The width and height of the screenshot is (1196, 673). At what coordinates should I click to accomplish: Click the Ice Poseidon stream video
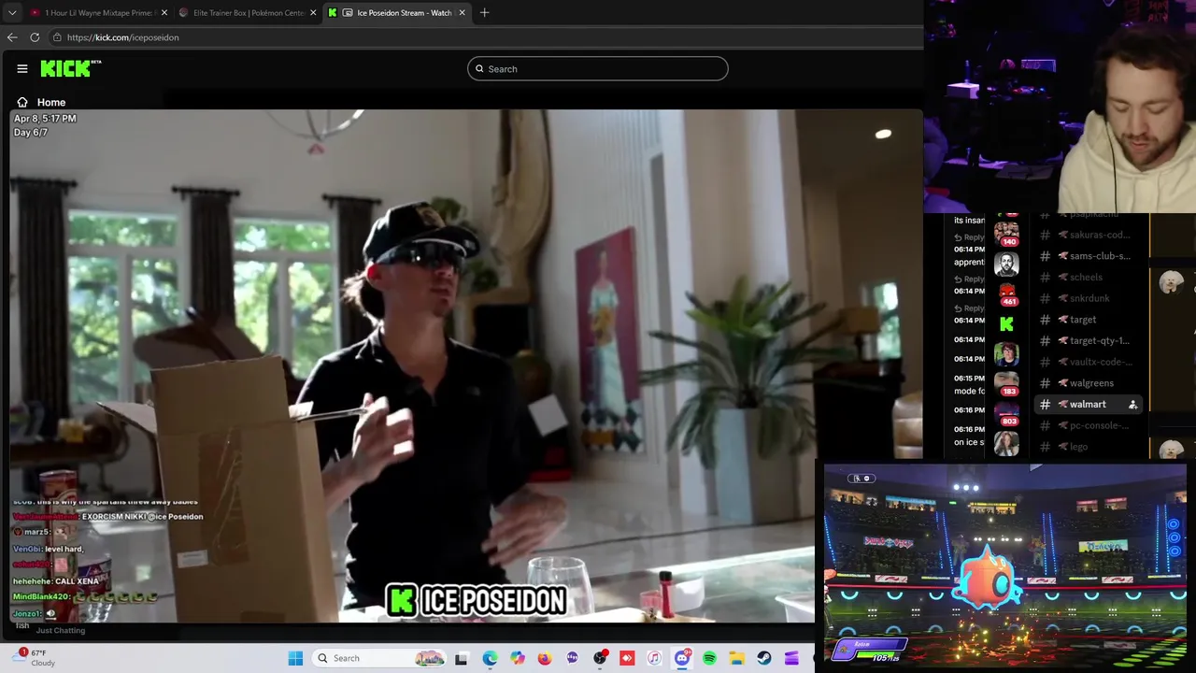pos(465,365)
